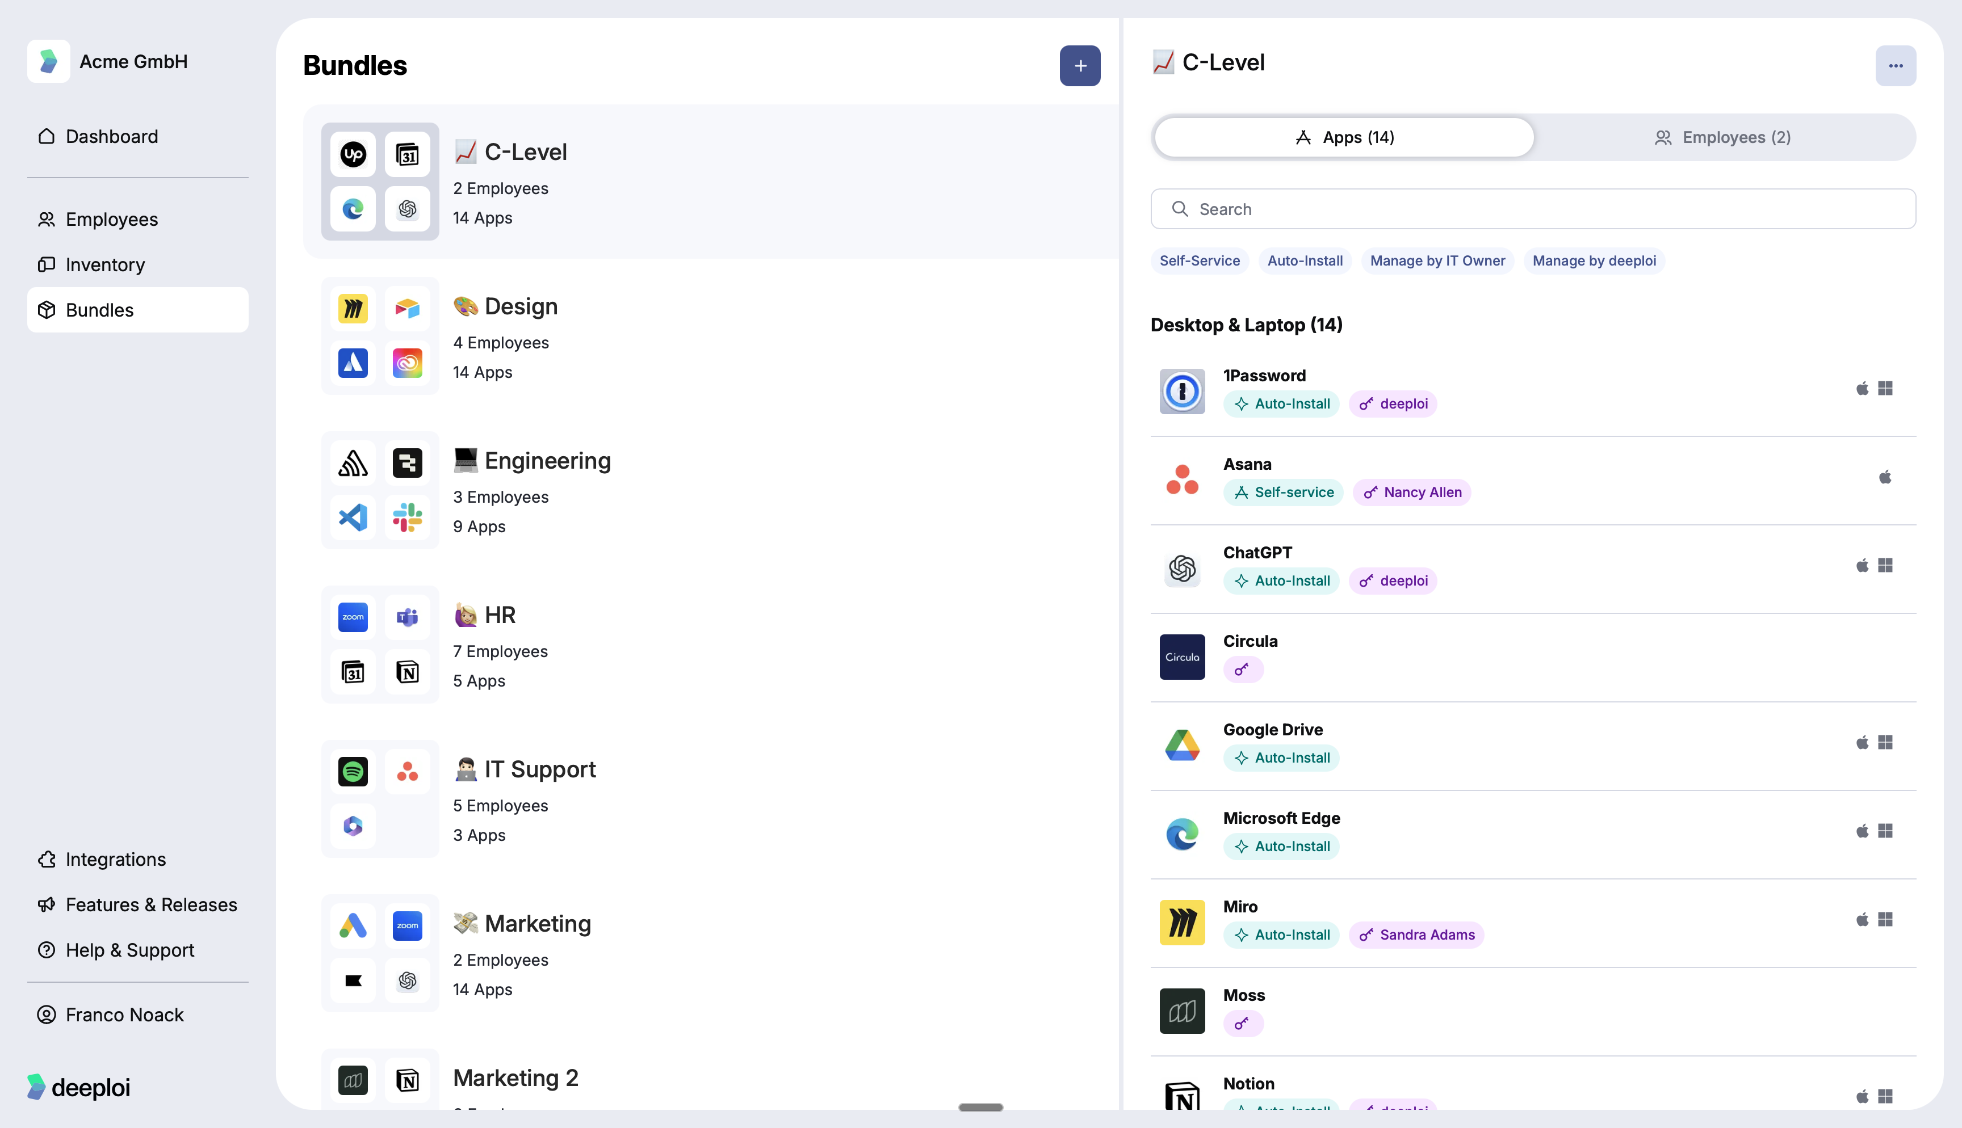Screen dimensions: 1962x1128
Task: Open the Engineering bundle
Action: coord(546,461)
